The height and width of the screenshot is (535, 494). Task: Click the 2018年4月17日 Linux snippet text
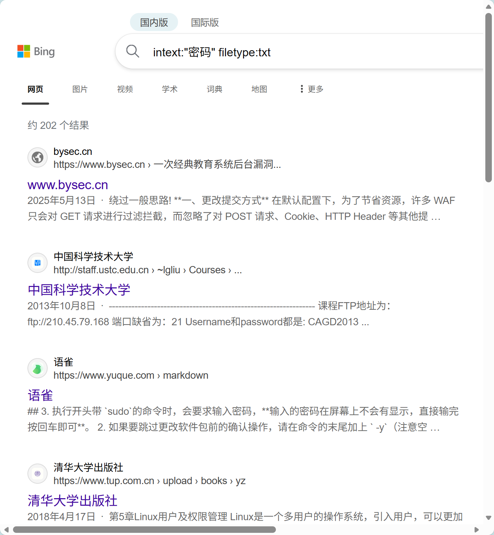(x=245, y=517)
